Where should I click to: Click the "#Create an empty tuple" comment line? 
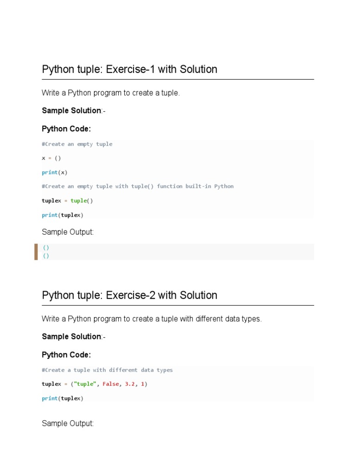[x=77, y=144]
